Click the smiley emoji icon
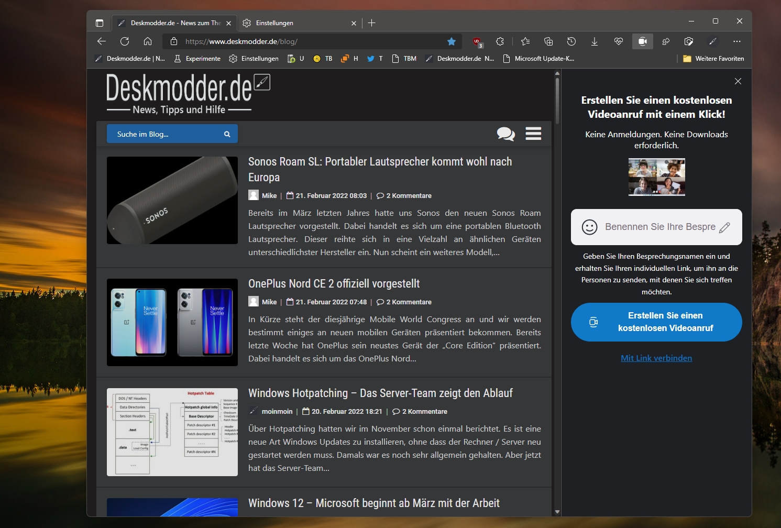This screenshot has width=781, height=528. point(590,227)
